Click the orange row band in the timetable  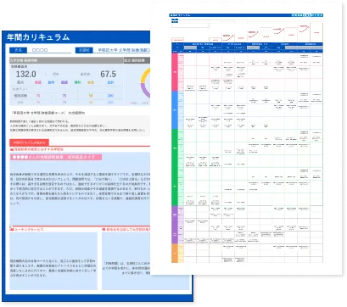pyautogui.click(x=175, y=254)
